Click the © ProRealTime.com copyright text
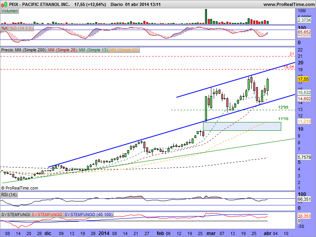316x237 pixels. (x=19, y=188)
